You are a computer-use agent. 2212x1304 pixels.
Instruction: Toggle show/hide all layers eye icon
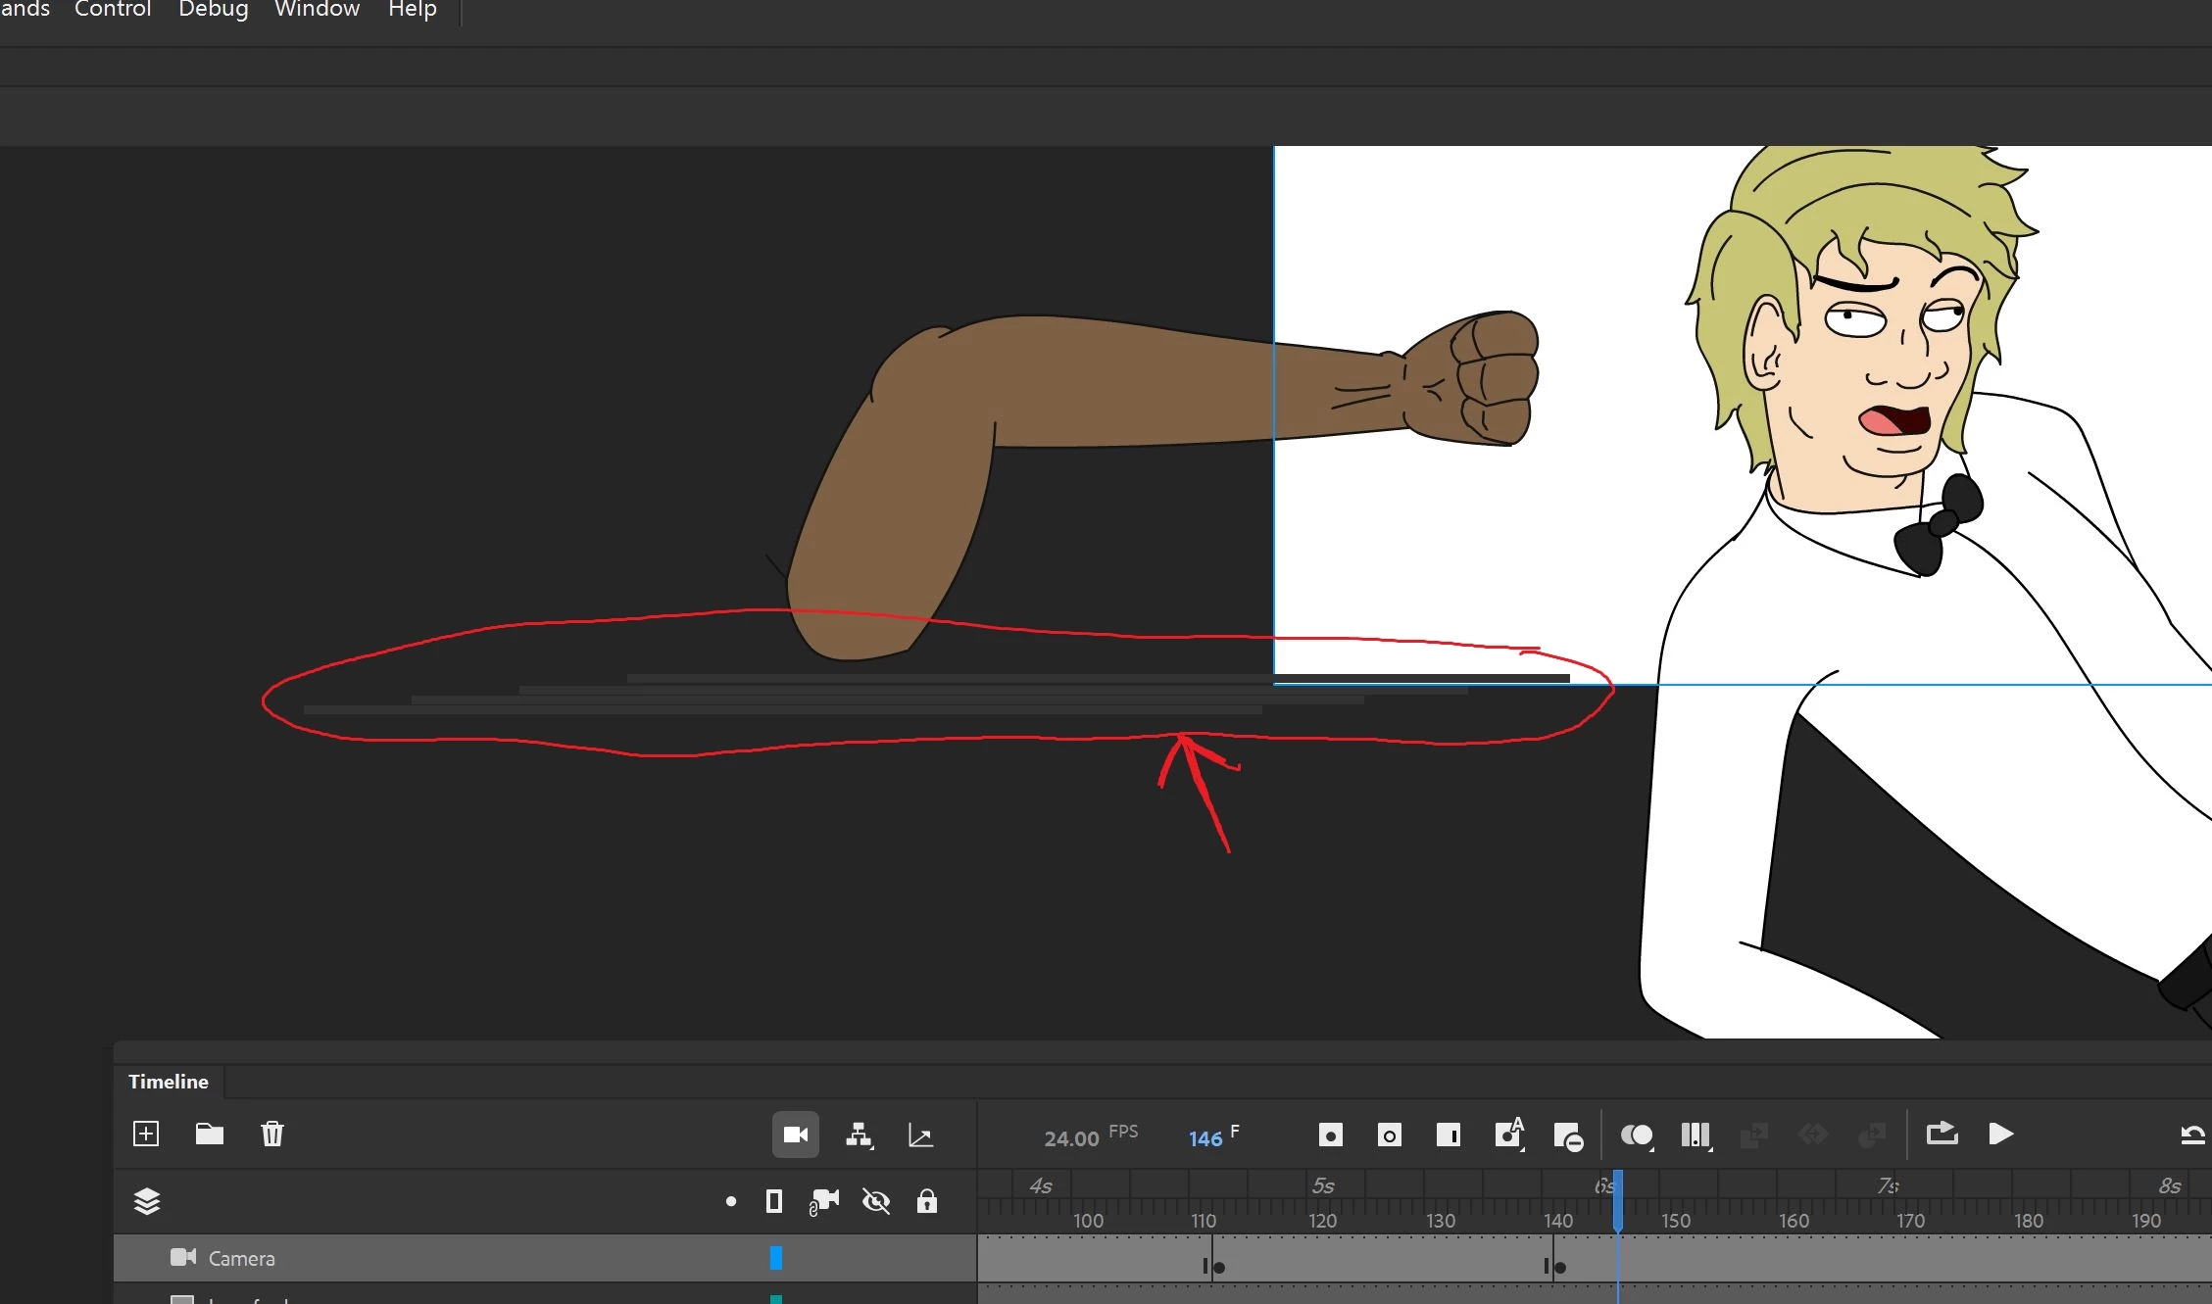(x=875, y=1201)
